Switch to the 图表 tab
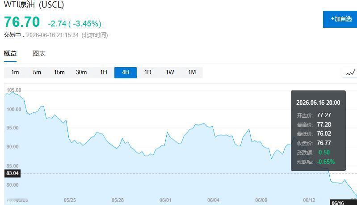The image size is (357, 205). tap(39, 54)
